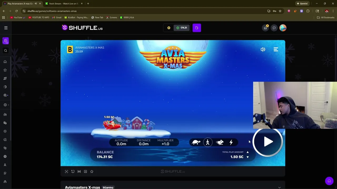Open the Shuffle.us home logo
Screen dimensions: 337x189
pos(82,28)
